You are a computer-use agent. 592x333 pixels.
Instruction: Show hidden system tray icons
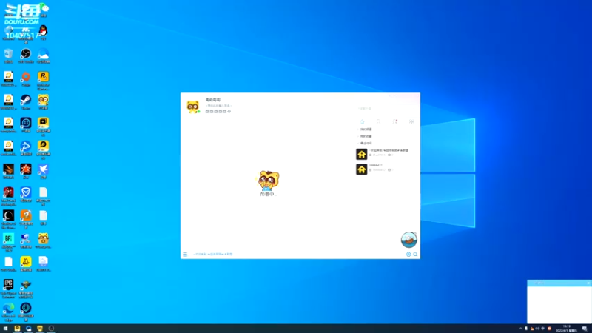[521, 329]
